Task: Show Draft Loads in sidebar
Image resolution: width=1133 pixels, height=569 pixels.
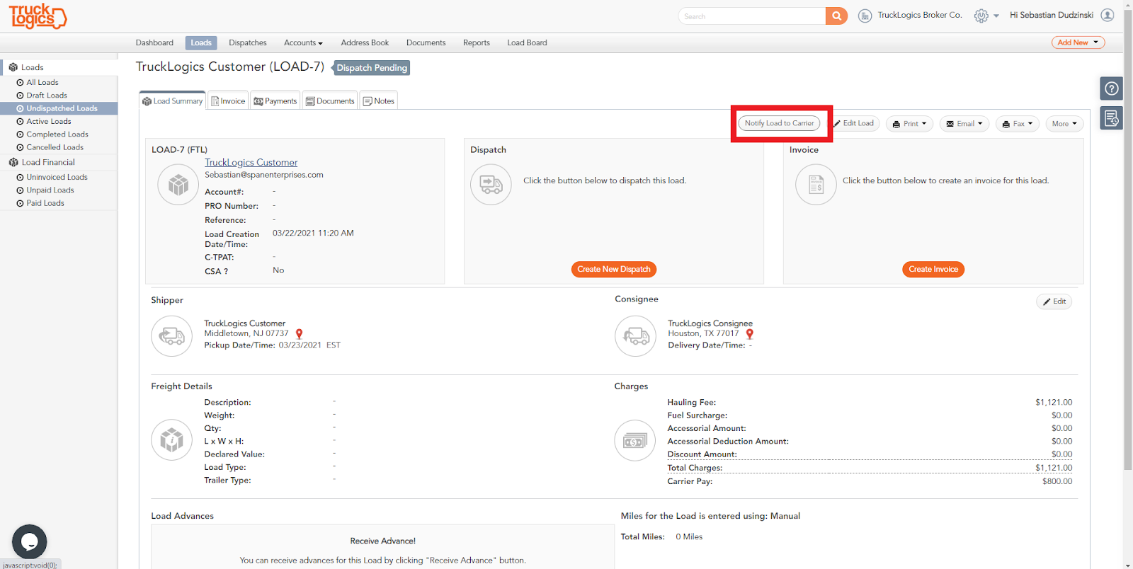Action: (47, 96)
